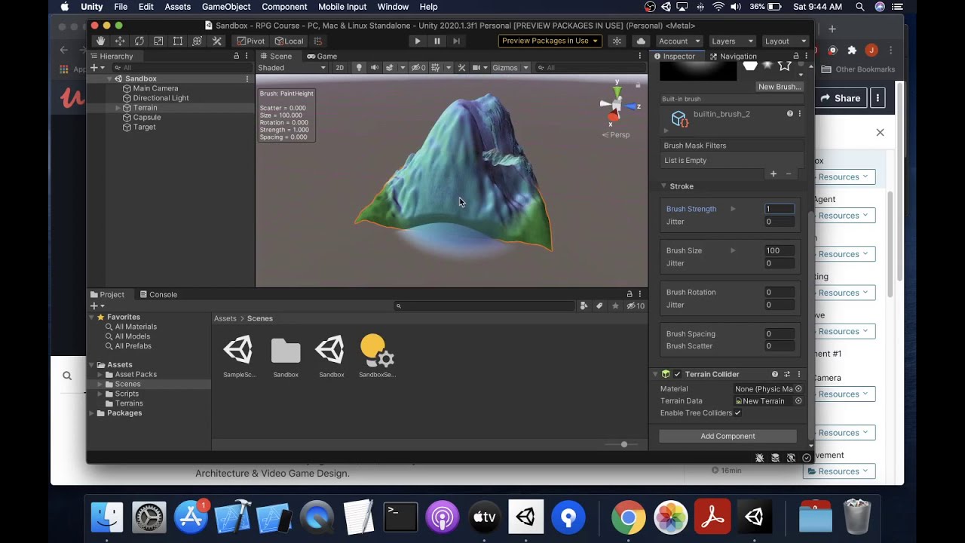965x543 pixels.
Task: Click the scene view orientation gizmo
Action: tap(617, 106)
